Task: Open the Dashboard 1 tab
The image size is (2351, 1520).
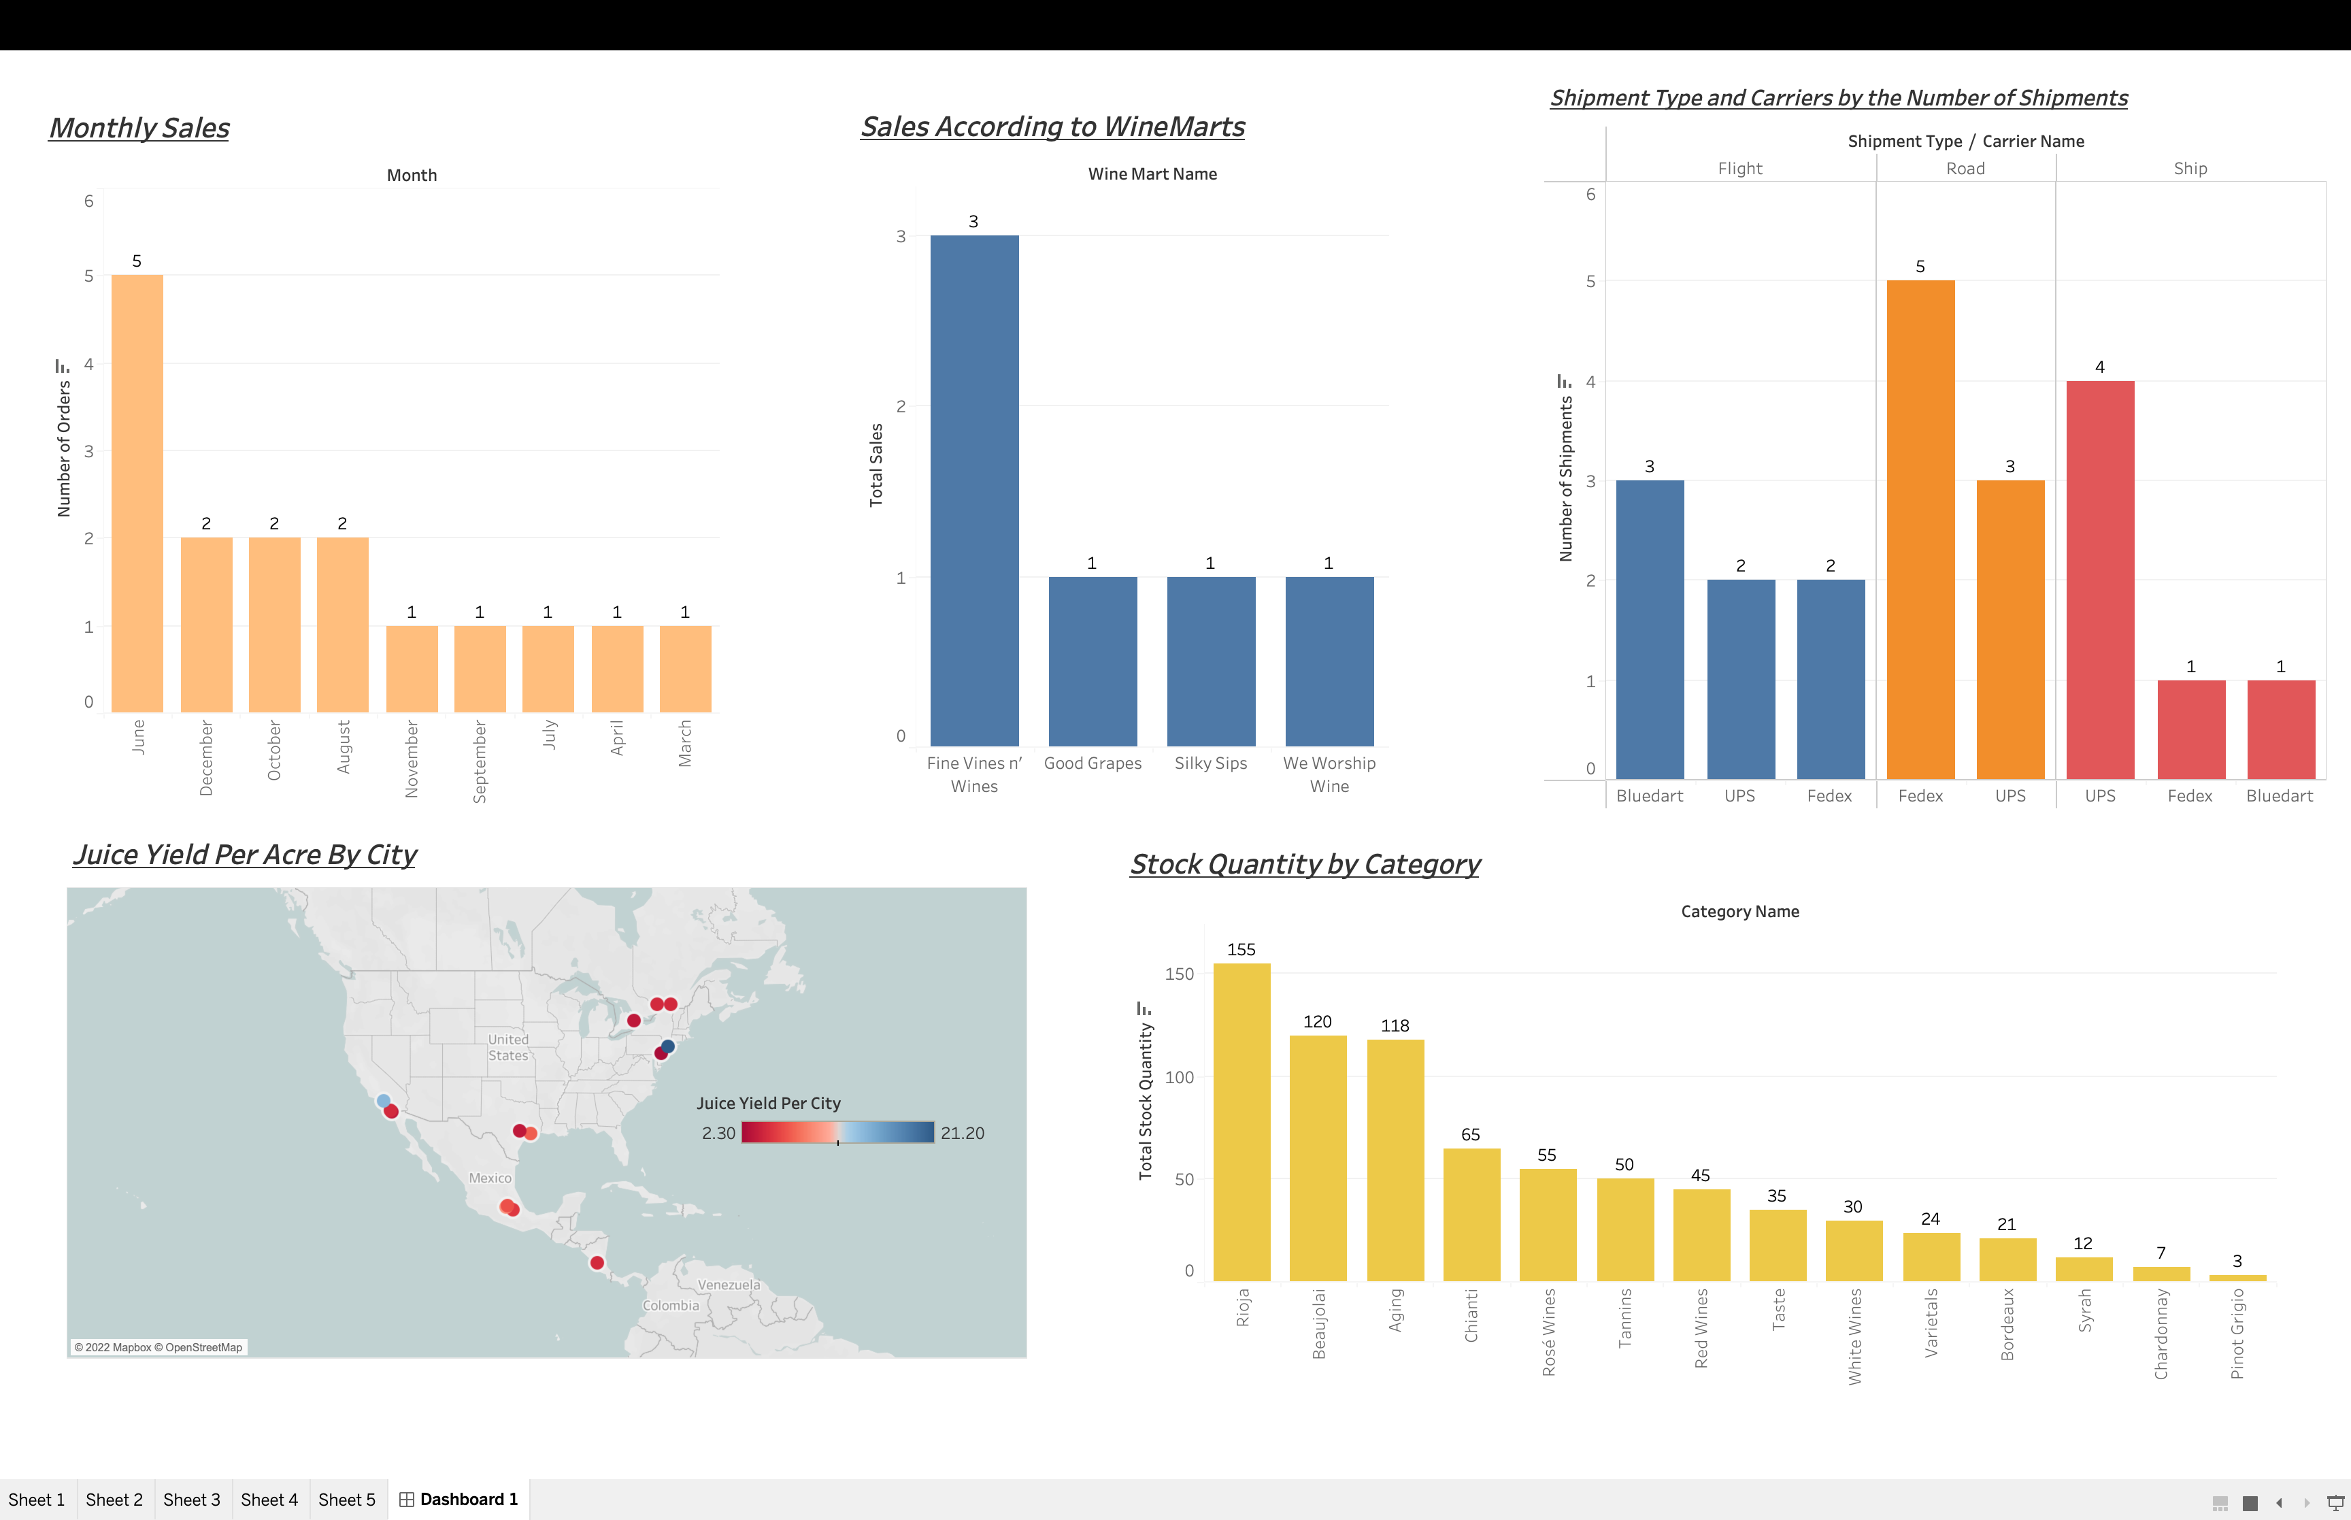Action: (x=458, y=1500)
